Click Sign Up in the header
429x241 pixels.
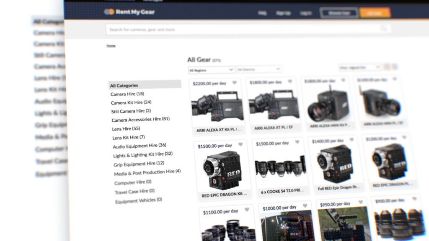click(x=283, y=13)
